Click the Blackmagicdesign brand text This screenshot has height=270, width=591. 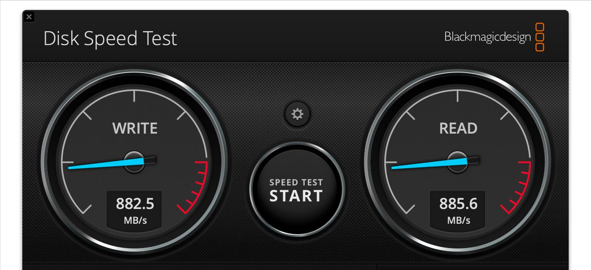click(x=487, y=37)
